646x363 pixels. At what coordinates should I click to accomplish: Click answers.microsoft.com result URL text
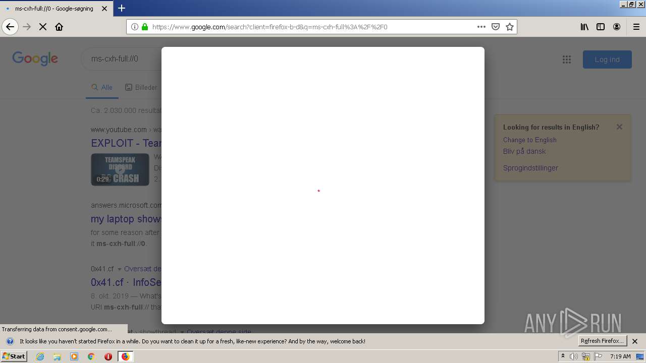(126, 205)
